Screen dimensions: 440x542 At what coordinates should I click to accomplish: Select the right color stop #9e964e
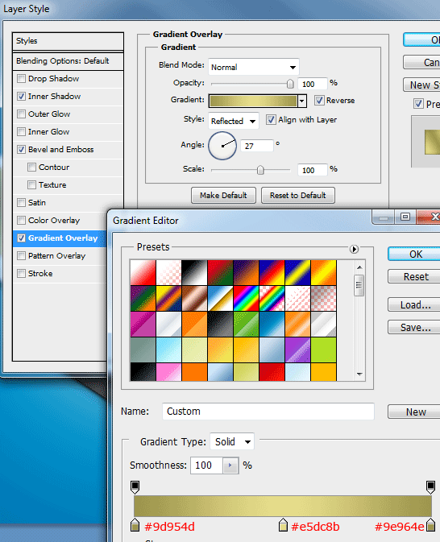click(x=430, y=525)
